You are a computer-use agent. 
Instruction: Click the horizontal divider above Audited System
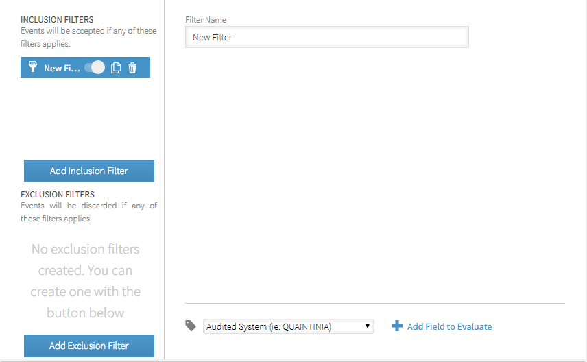click(x=374, y=303)
